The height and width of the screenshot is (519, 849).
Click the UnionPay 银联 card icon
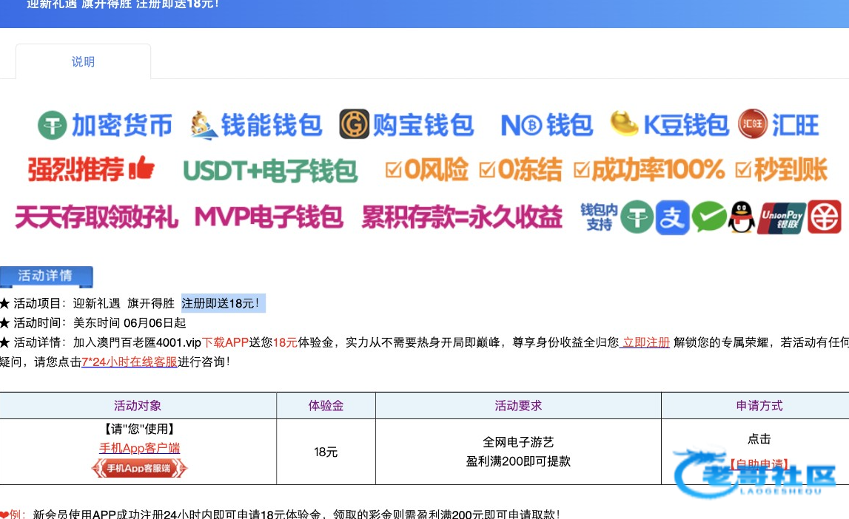[781, 218]
